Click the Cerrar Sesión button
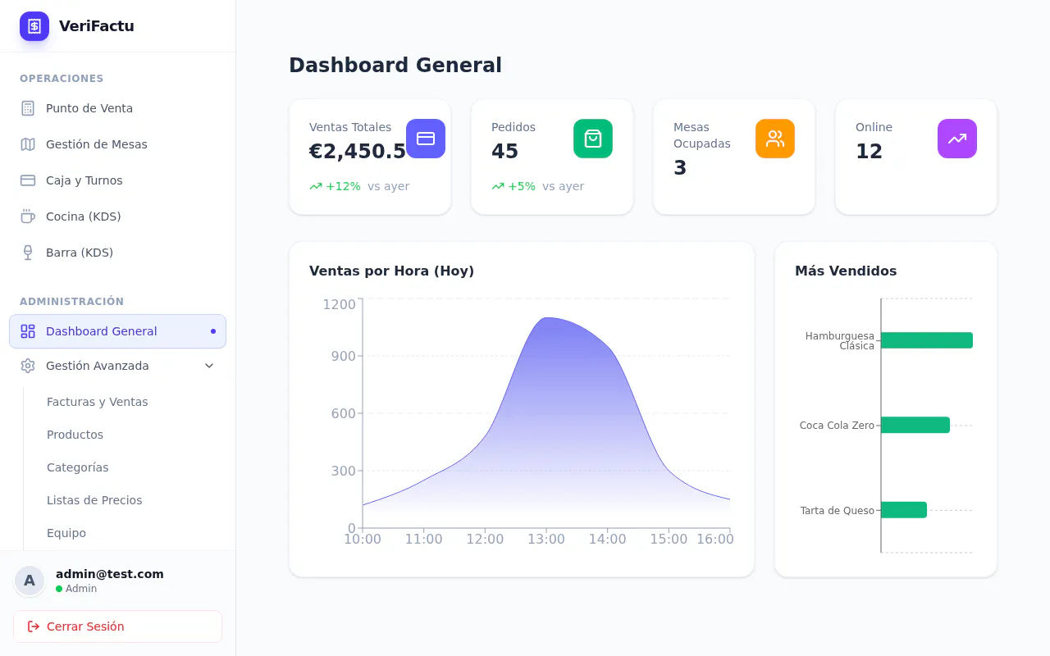1050x656 pixels. coord(118,626)
